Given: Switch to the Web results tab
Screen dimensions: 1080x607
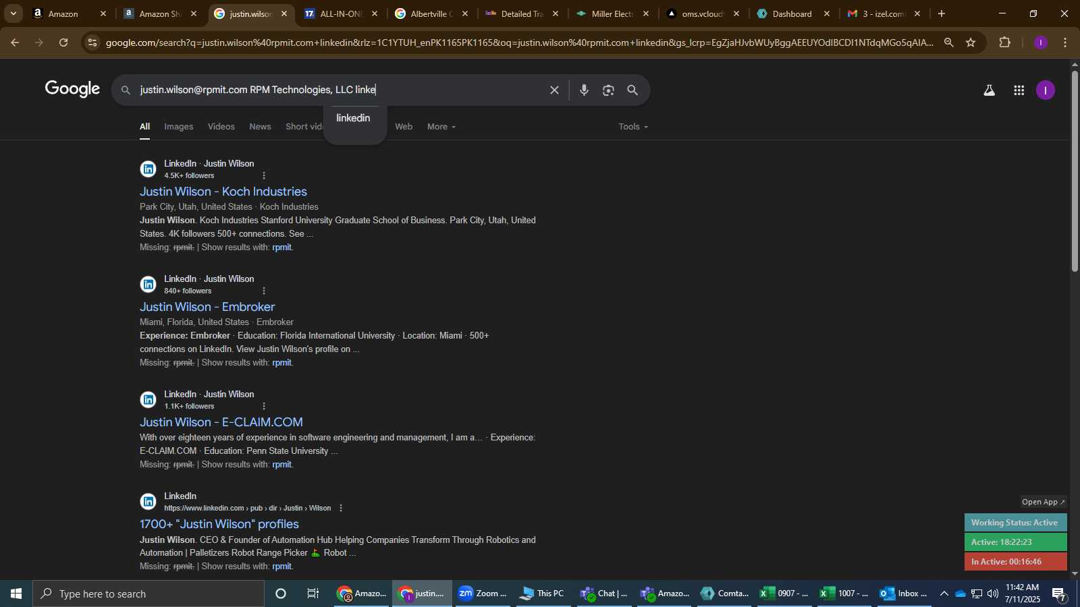Looking at the screenshot, I should click(x=404, y=127).
